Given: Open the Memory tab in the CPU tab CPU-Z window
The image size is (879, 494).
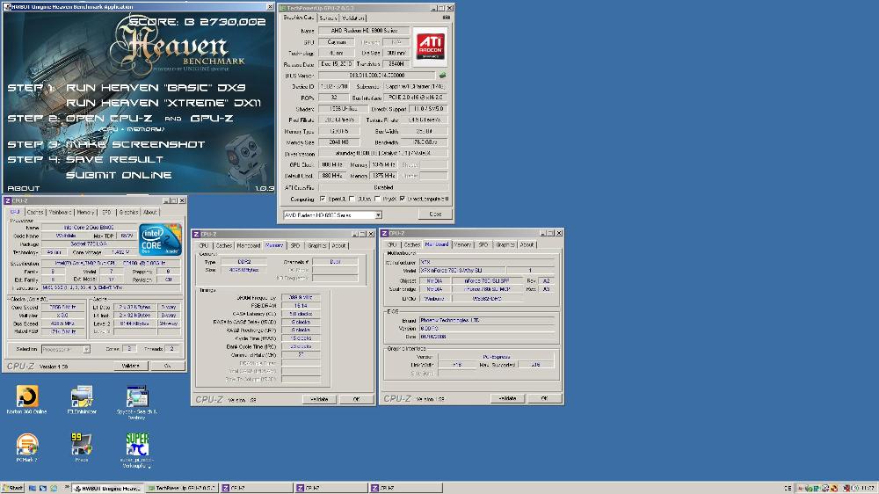Looking at the screenshot, I should pos(86,213).
